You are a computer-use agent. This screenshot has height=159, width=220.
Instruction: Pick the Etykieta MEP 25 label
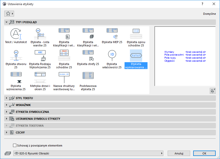coord(112,36)
